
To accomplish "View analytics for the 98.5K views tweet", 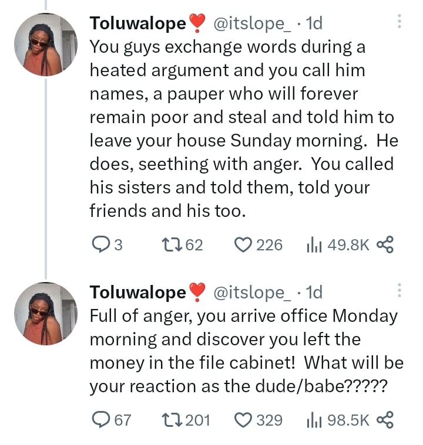I will [311, 420].
